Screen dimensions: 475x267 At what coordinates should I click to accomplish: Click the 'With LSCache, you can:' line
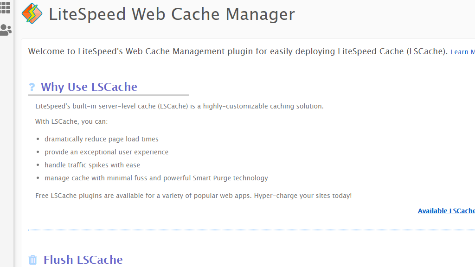[x=71, y=122]
